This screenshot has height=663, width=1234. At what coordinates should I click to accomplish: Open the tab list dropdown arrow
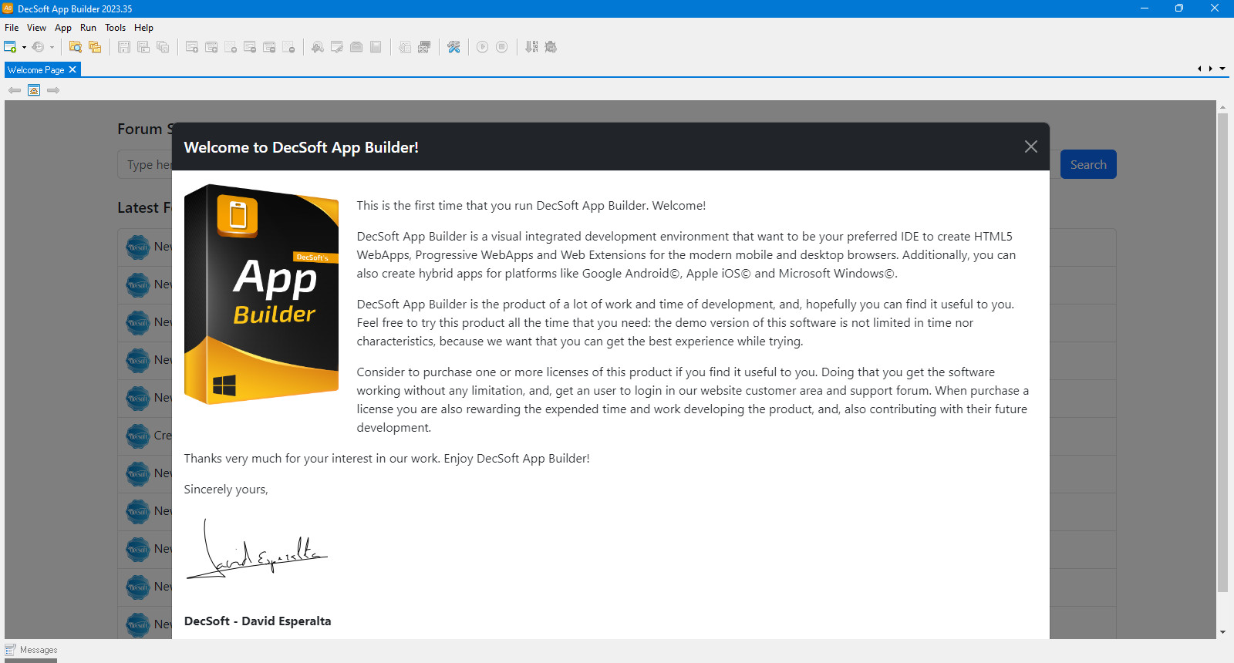coord(1222,69)
